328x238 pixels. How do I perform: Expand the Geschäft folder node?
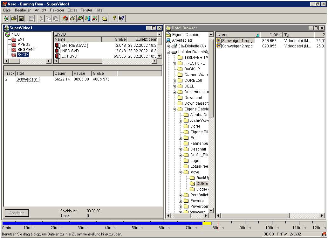pyautogui.click(x=180, y=149)
